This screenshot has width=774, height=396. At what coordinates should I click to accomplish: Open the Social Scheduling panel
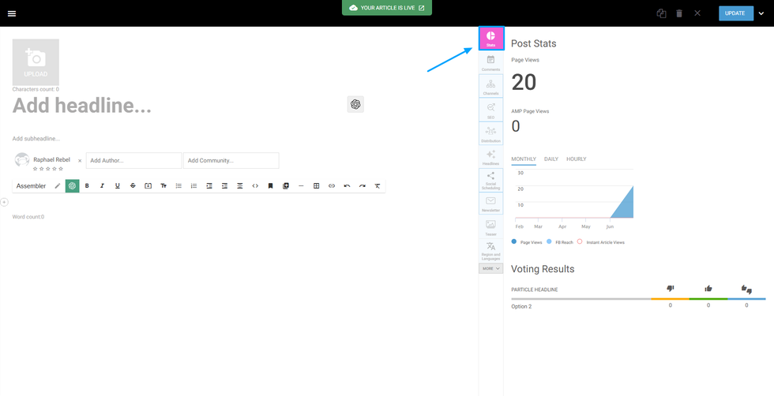click(x=490, y=181)
